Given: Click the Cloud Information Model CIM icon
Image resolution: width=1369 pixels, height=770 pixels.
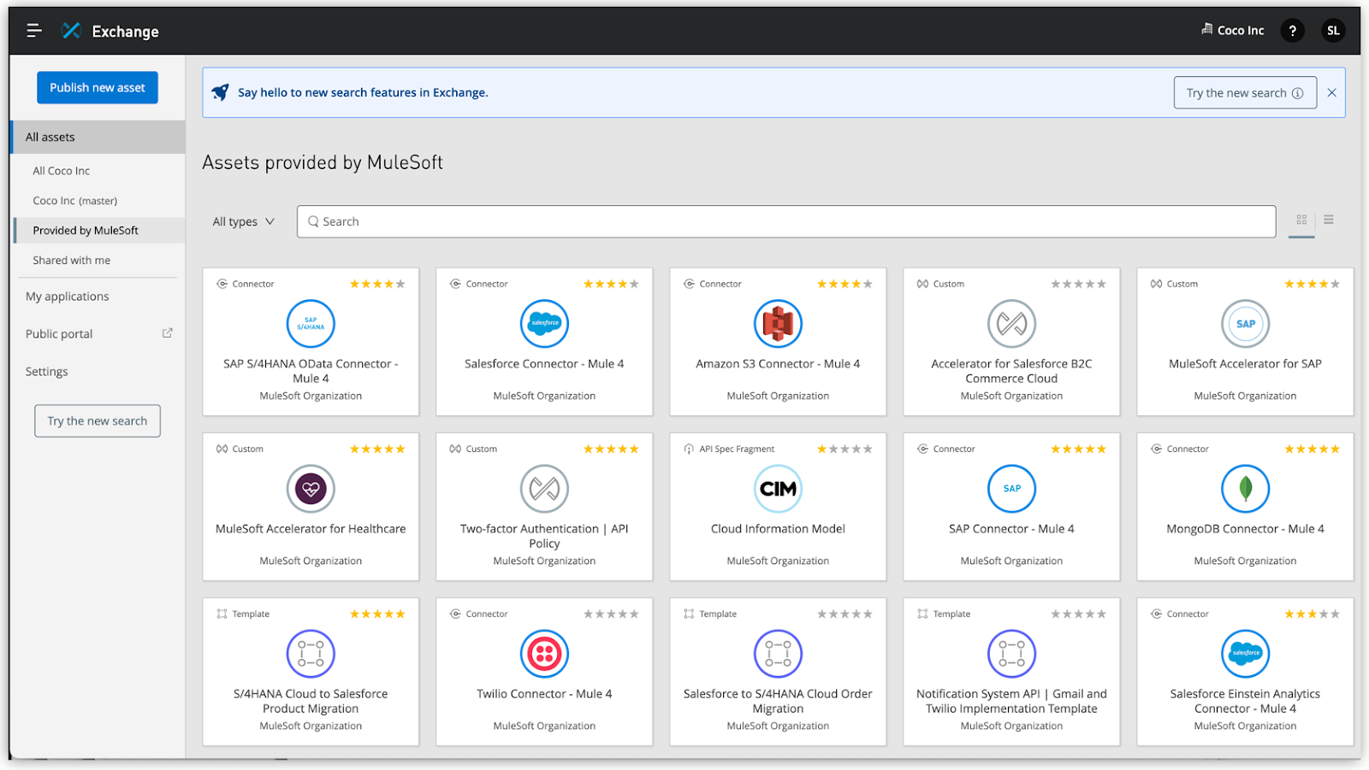Looking at the screenshot, I should pyautogui.click(x=778, y=489).
